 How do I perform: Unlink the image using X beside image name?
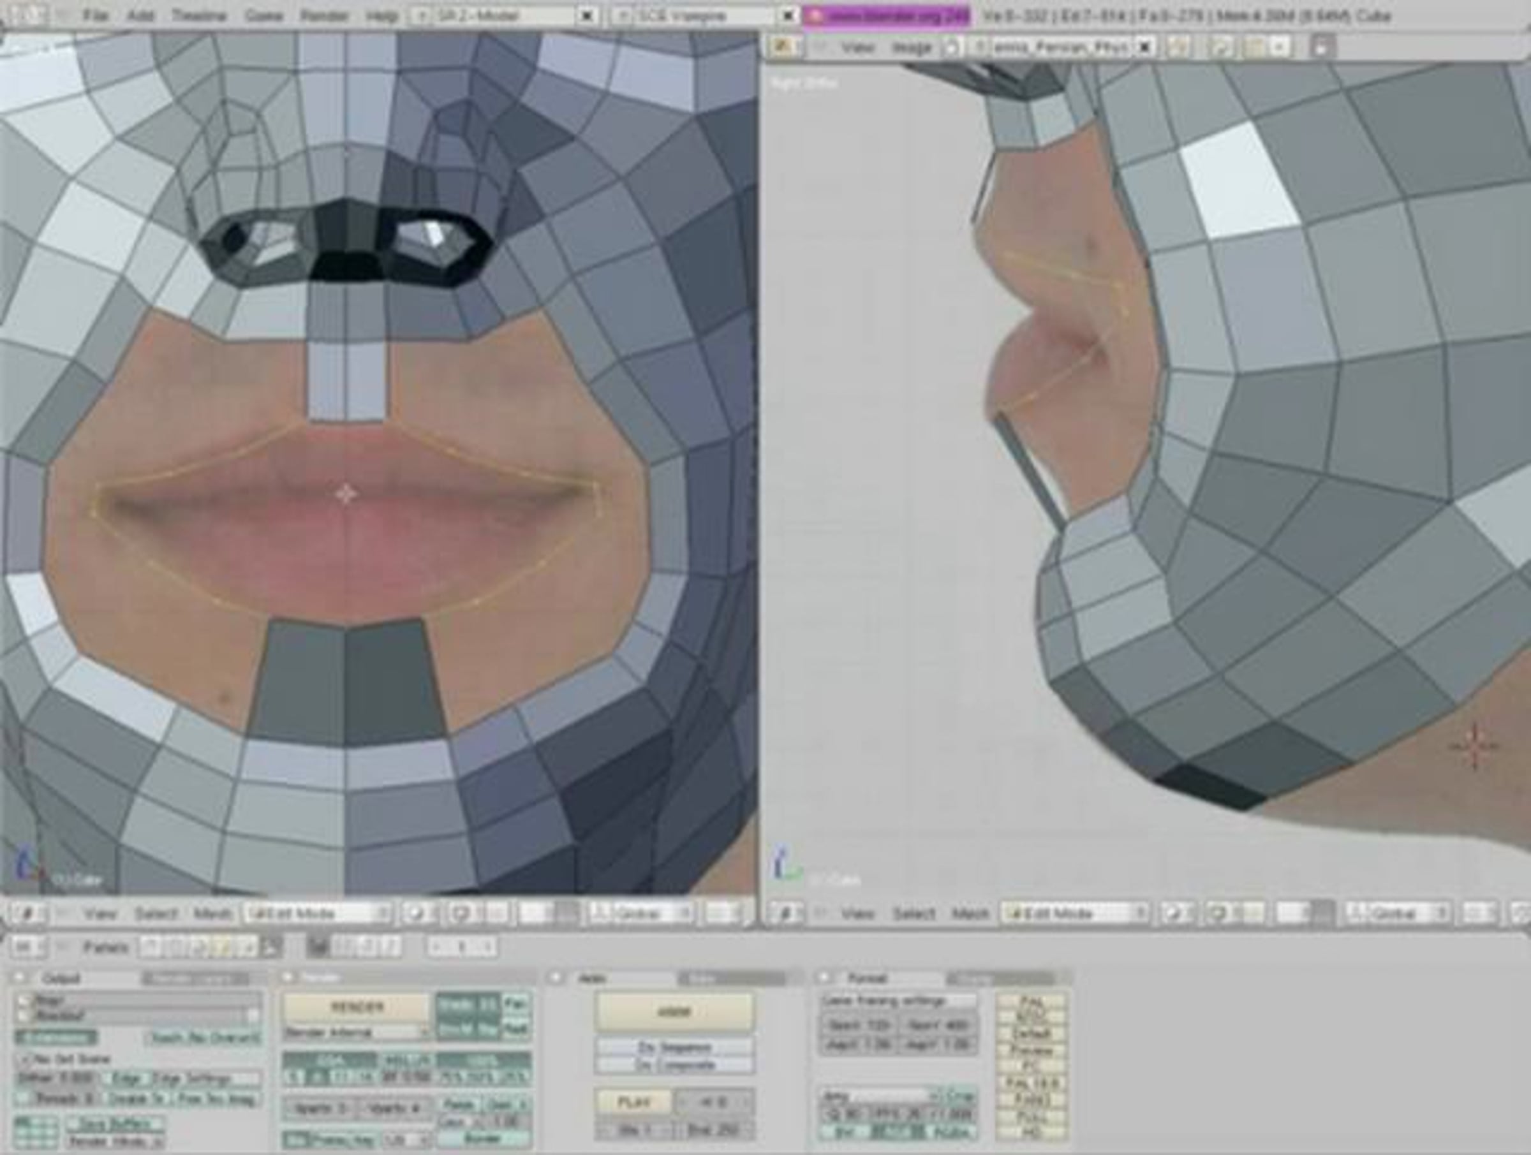pyautogui.click(x=1146, y=47)
